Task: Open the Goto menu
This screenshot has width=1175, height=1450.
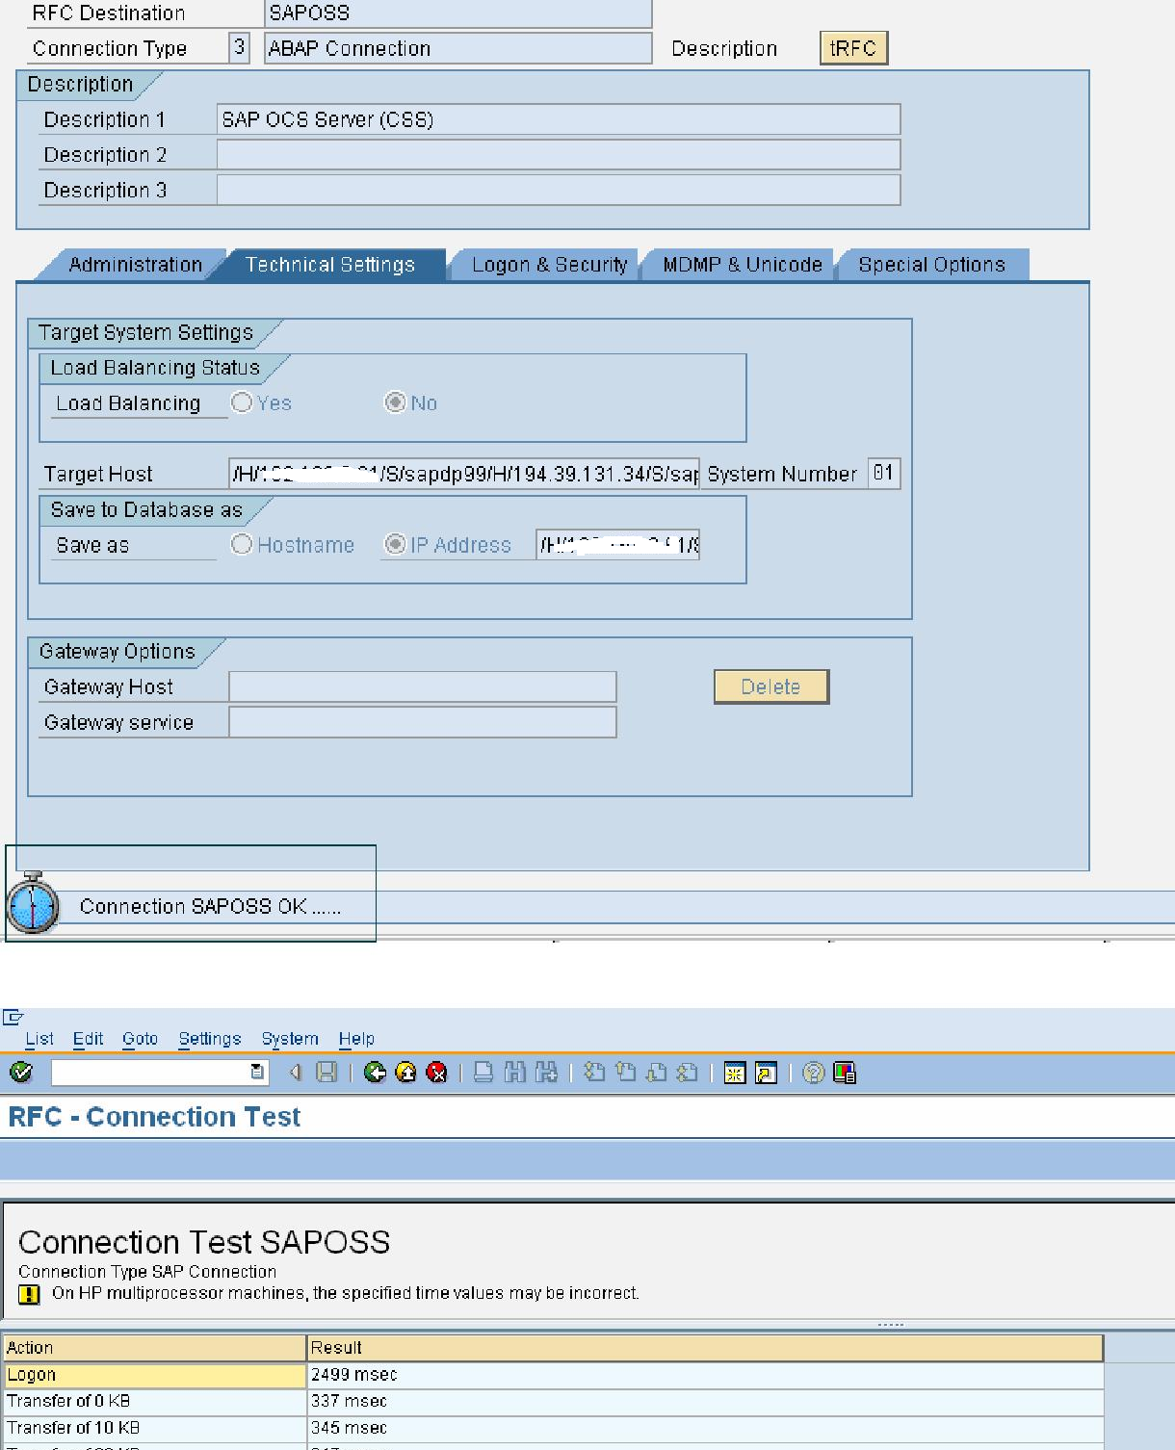Action: point(140,1039)
